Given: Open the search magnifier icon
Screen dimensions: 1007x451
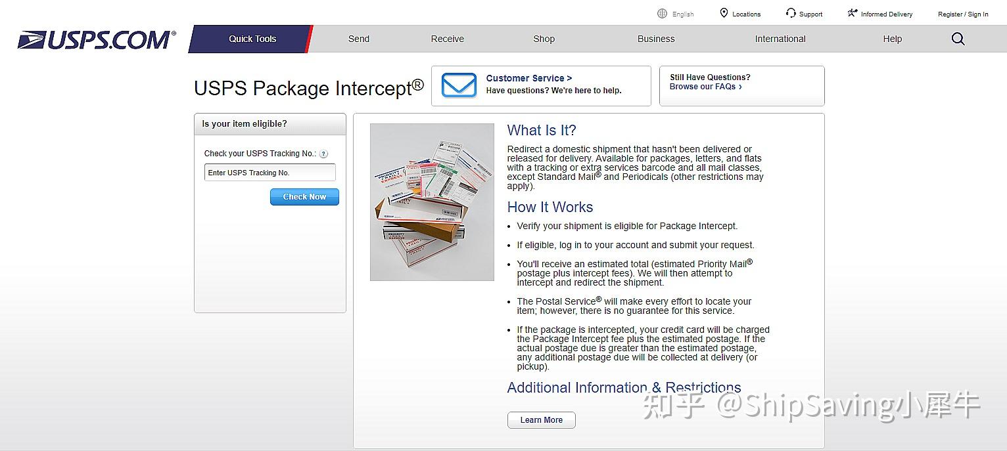Looking at the screenshot, I should (x=958, y=39).
